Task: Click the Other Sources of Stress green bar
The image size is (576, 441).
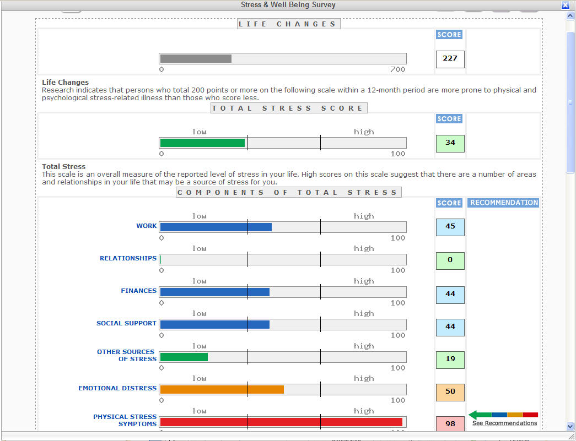Action: click(184, 357)
